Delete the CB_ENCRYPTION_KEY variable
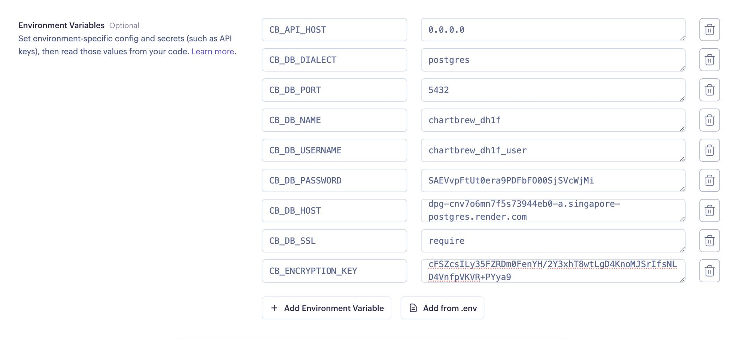This screenshot has width=749, height=340. point(709,271)
